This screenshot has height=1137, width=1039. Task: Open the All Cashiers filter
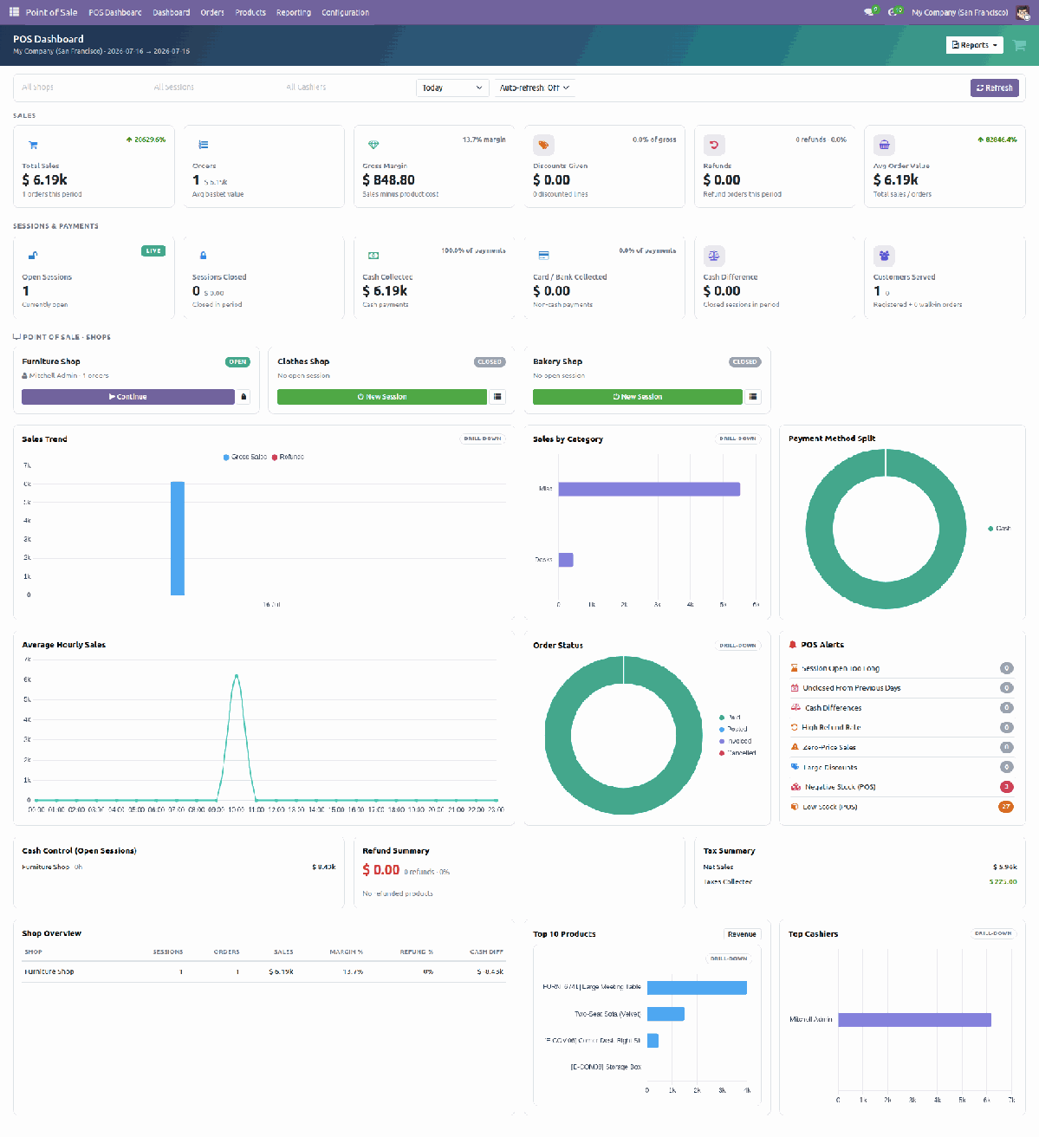click(345, 88)
